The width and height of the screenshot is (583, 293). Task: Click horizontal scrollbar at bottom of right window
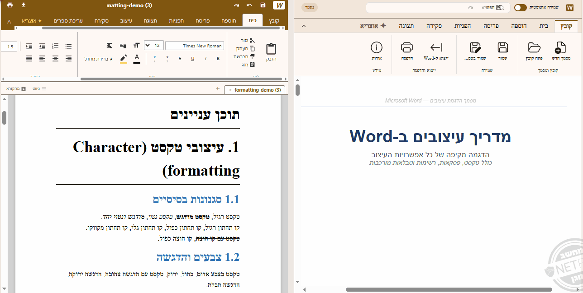[x=449, y=289]
